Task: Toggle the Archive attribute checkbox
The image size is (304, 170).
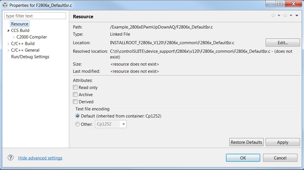Action: coord(75,95)
